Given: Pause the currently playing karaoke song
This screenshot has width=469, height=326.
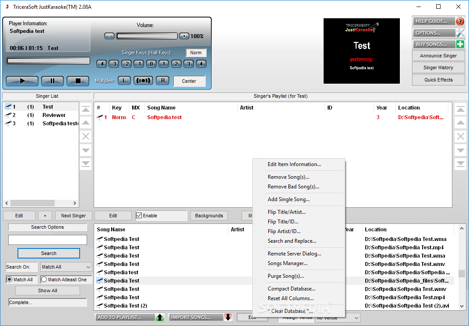Looking at the screenshot, I should point(52,81).
